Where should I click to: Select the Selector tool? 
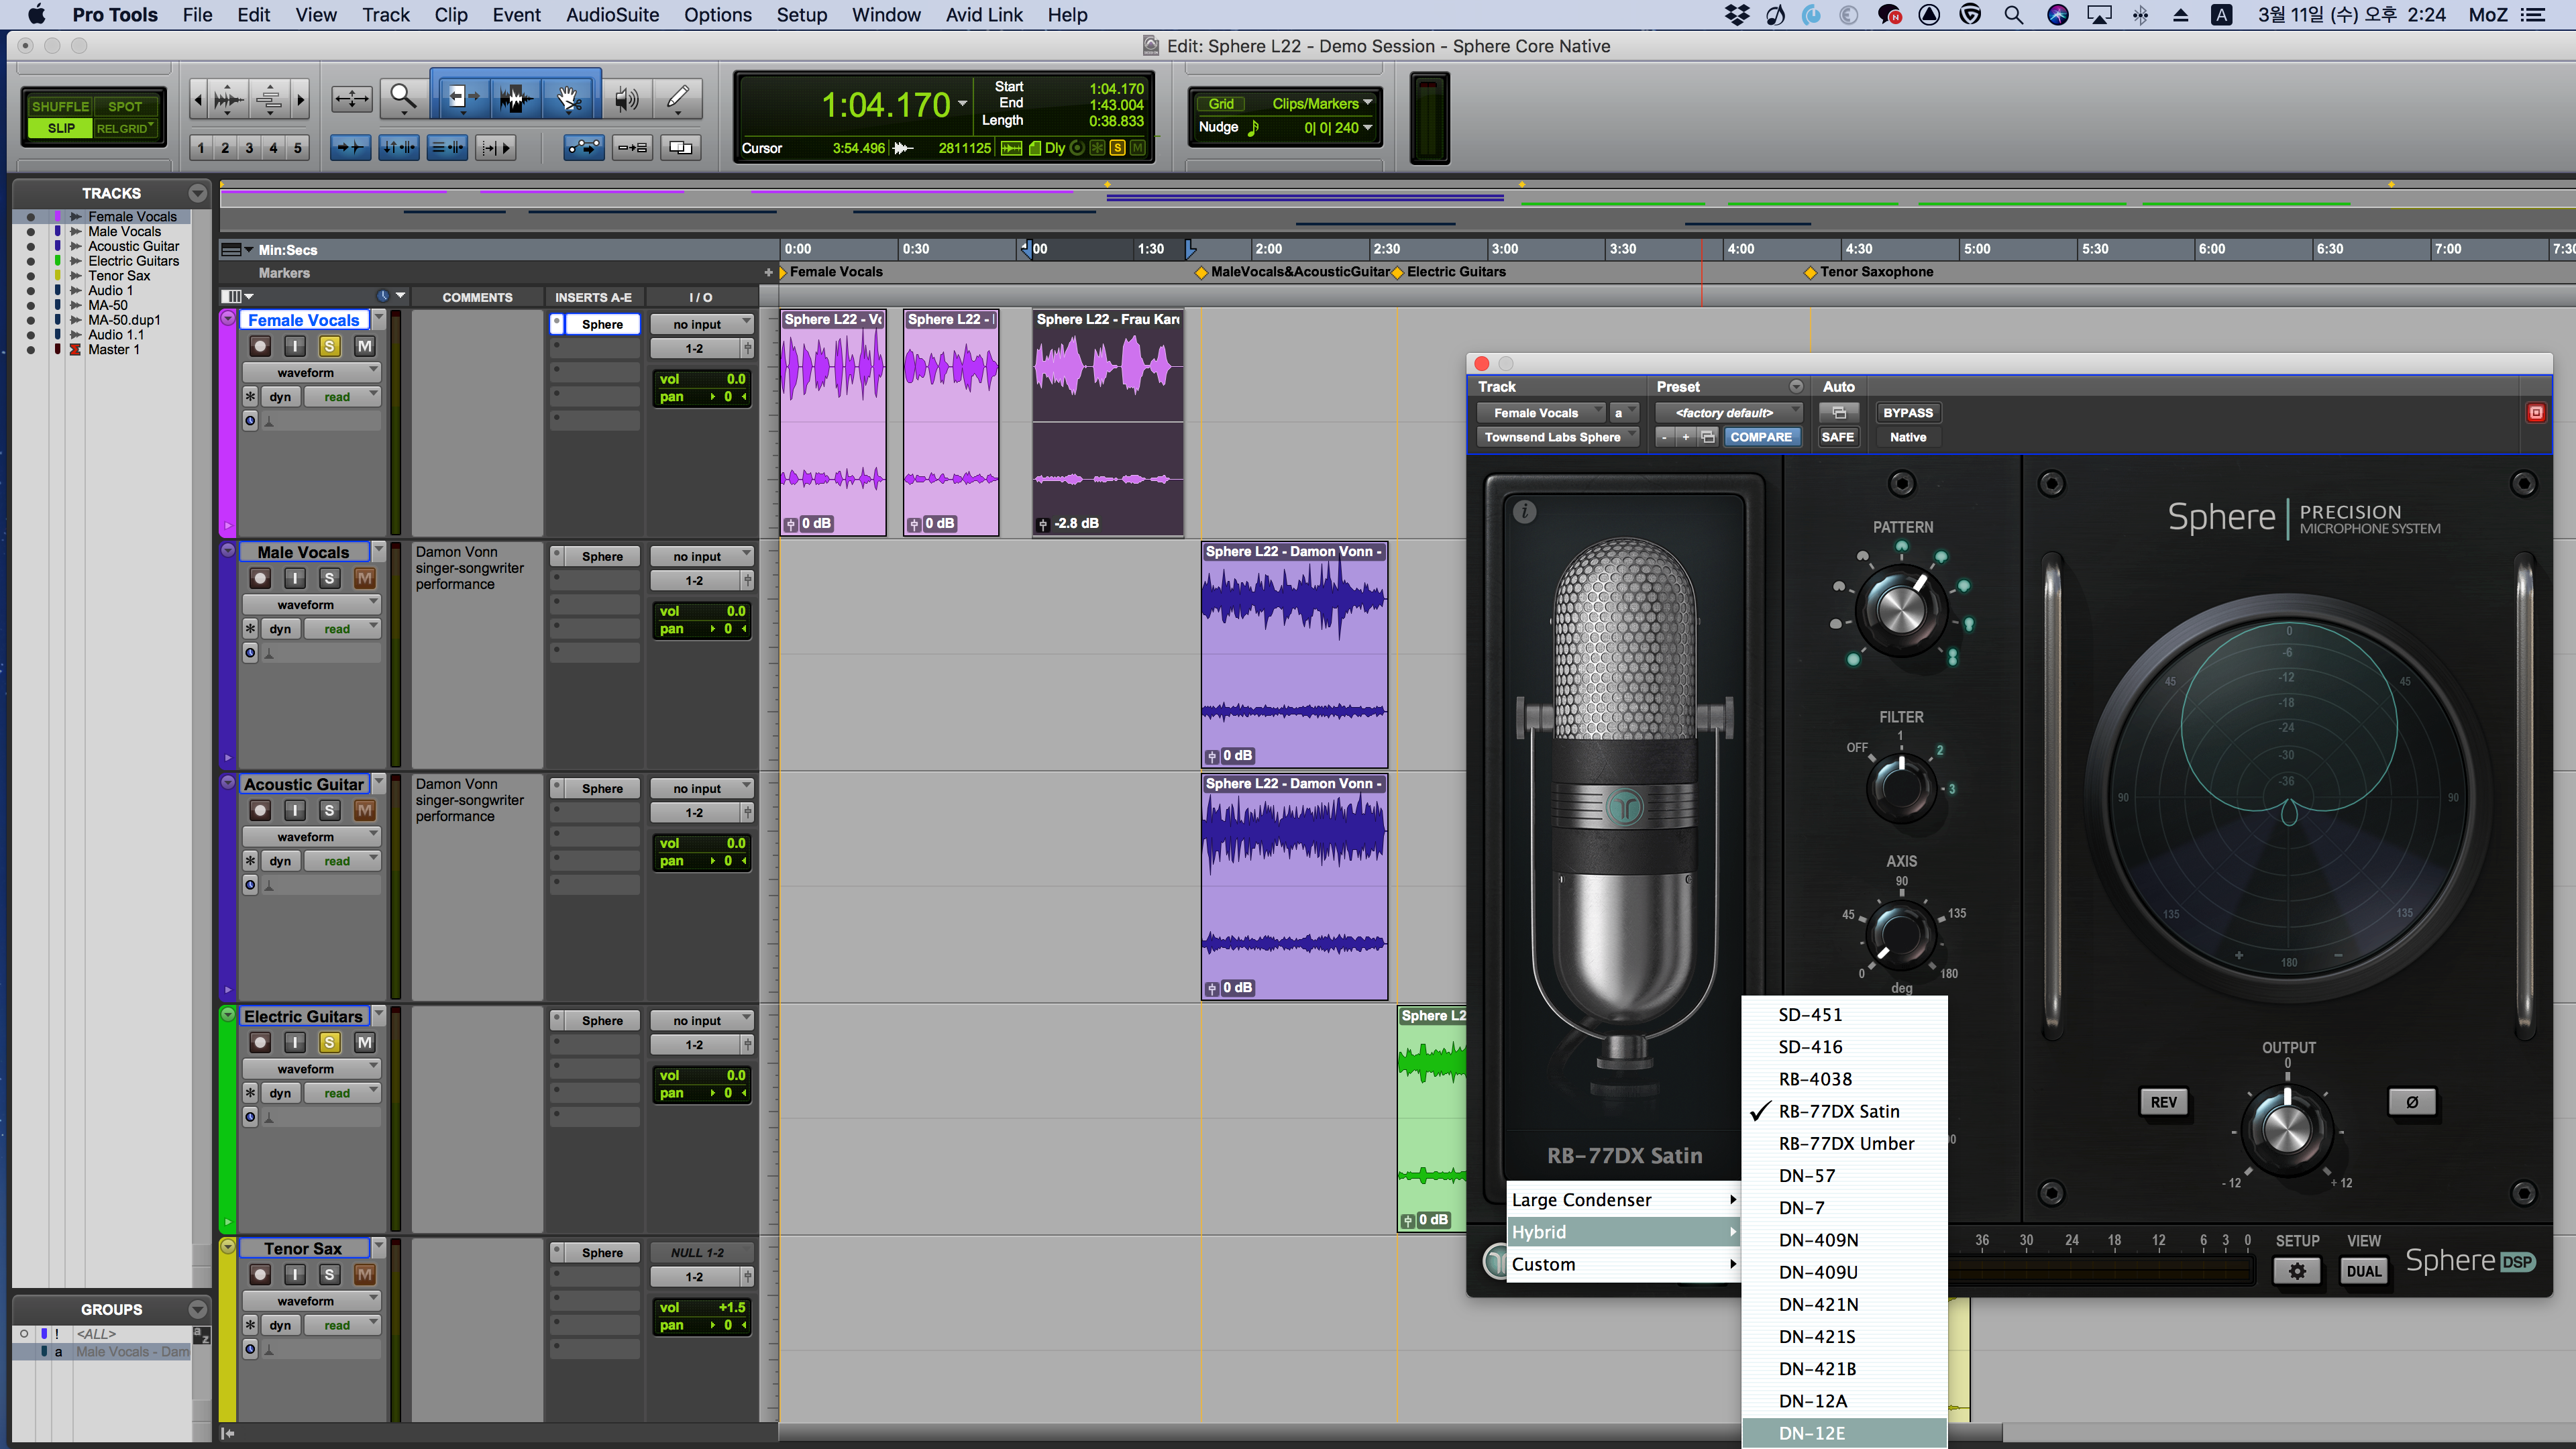click(x=516, y=98)
